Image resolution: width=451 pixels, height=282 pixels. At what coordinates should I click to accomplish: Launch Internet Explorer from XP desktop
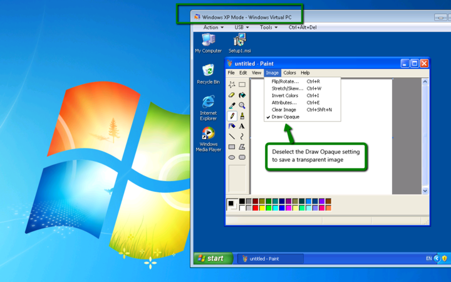tap(208, 108)
